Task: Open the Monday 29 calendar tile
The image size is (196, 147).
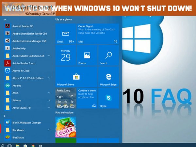Action: coord(66,55)
